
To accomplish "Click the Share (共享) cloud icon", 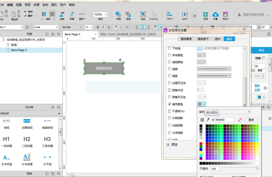I will click(216, 15).
